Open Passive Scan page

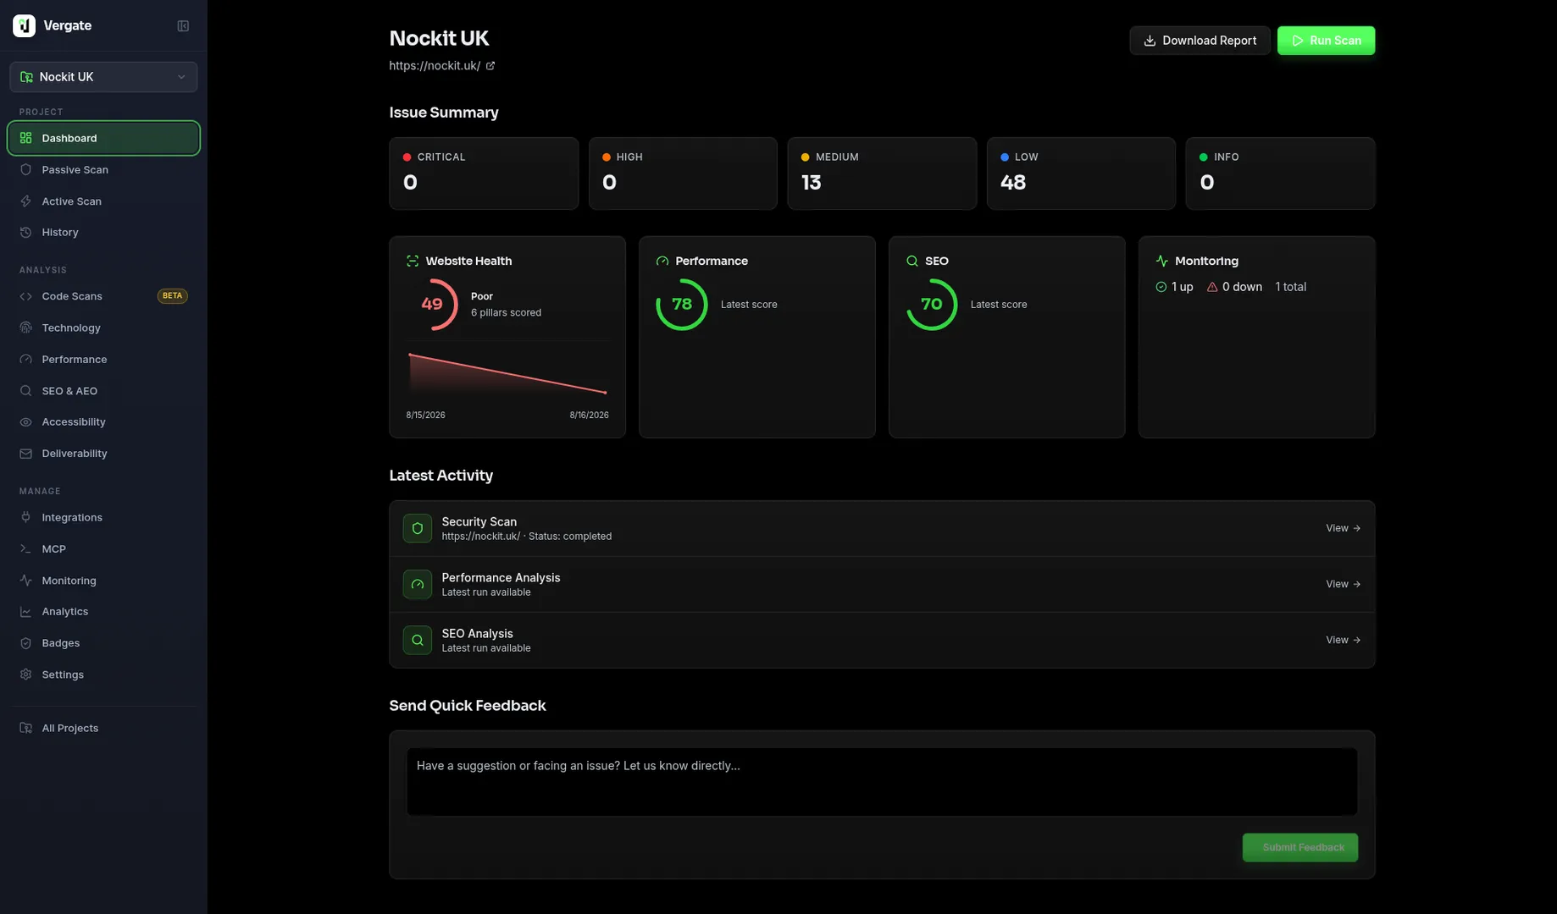(x=103, y=170)
